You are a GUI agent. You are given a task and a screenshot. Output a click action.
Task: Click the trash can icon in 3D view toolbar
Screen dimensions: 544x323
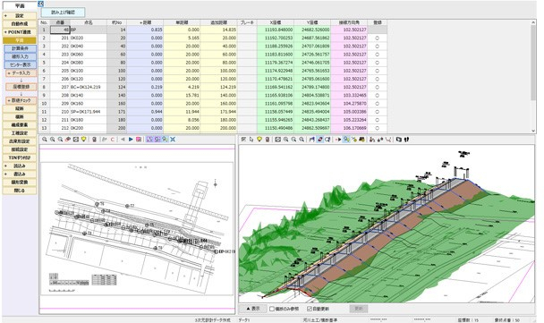(268, 140)
